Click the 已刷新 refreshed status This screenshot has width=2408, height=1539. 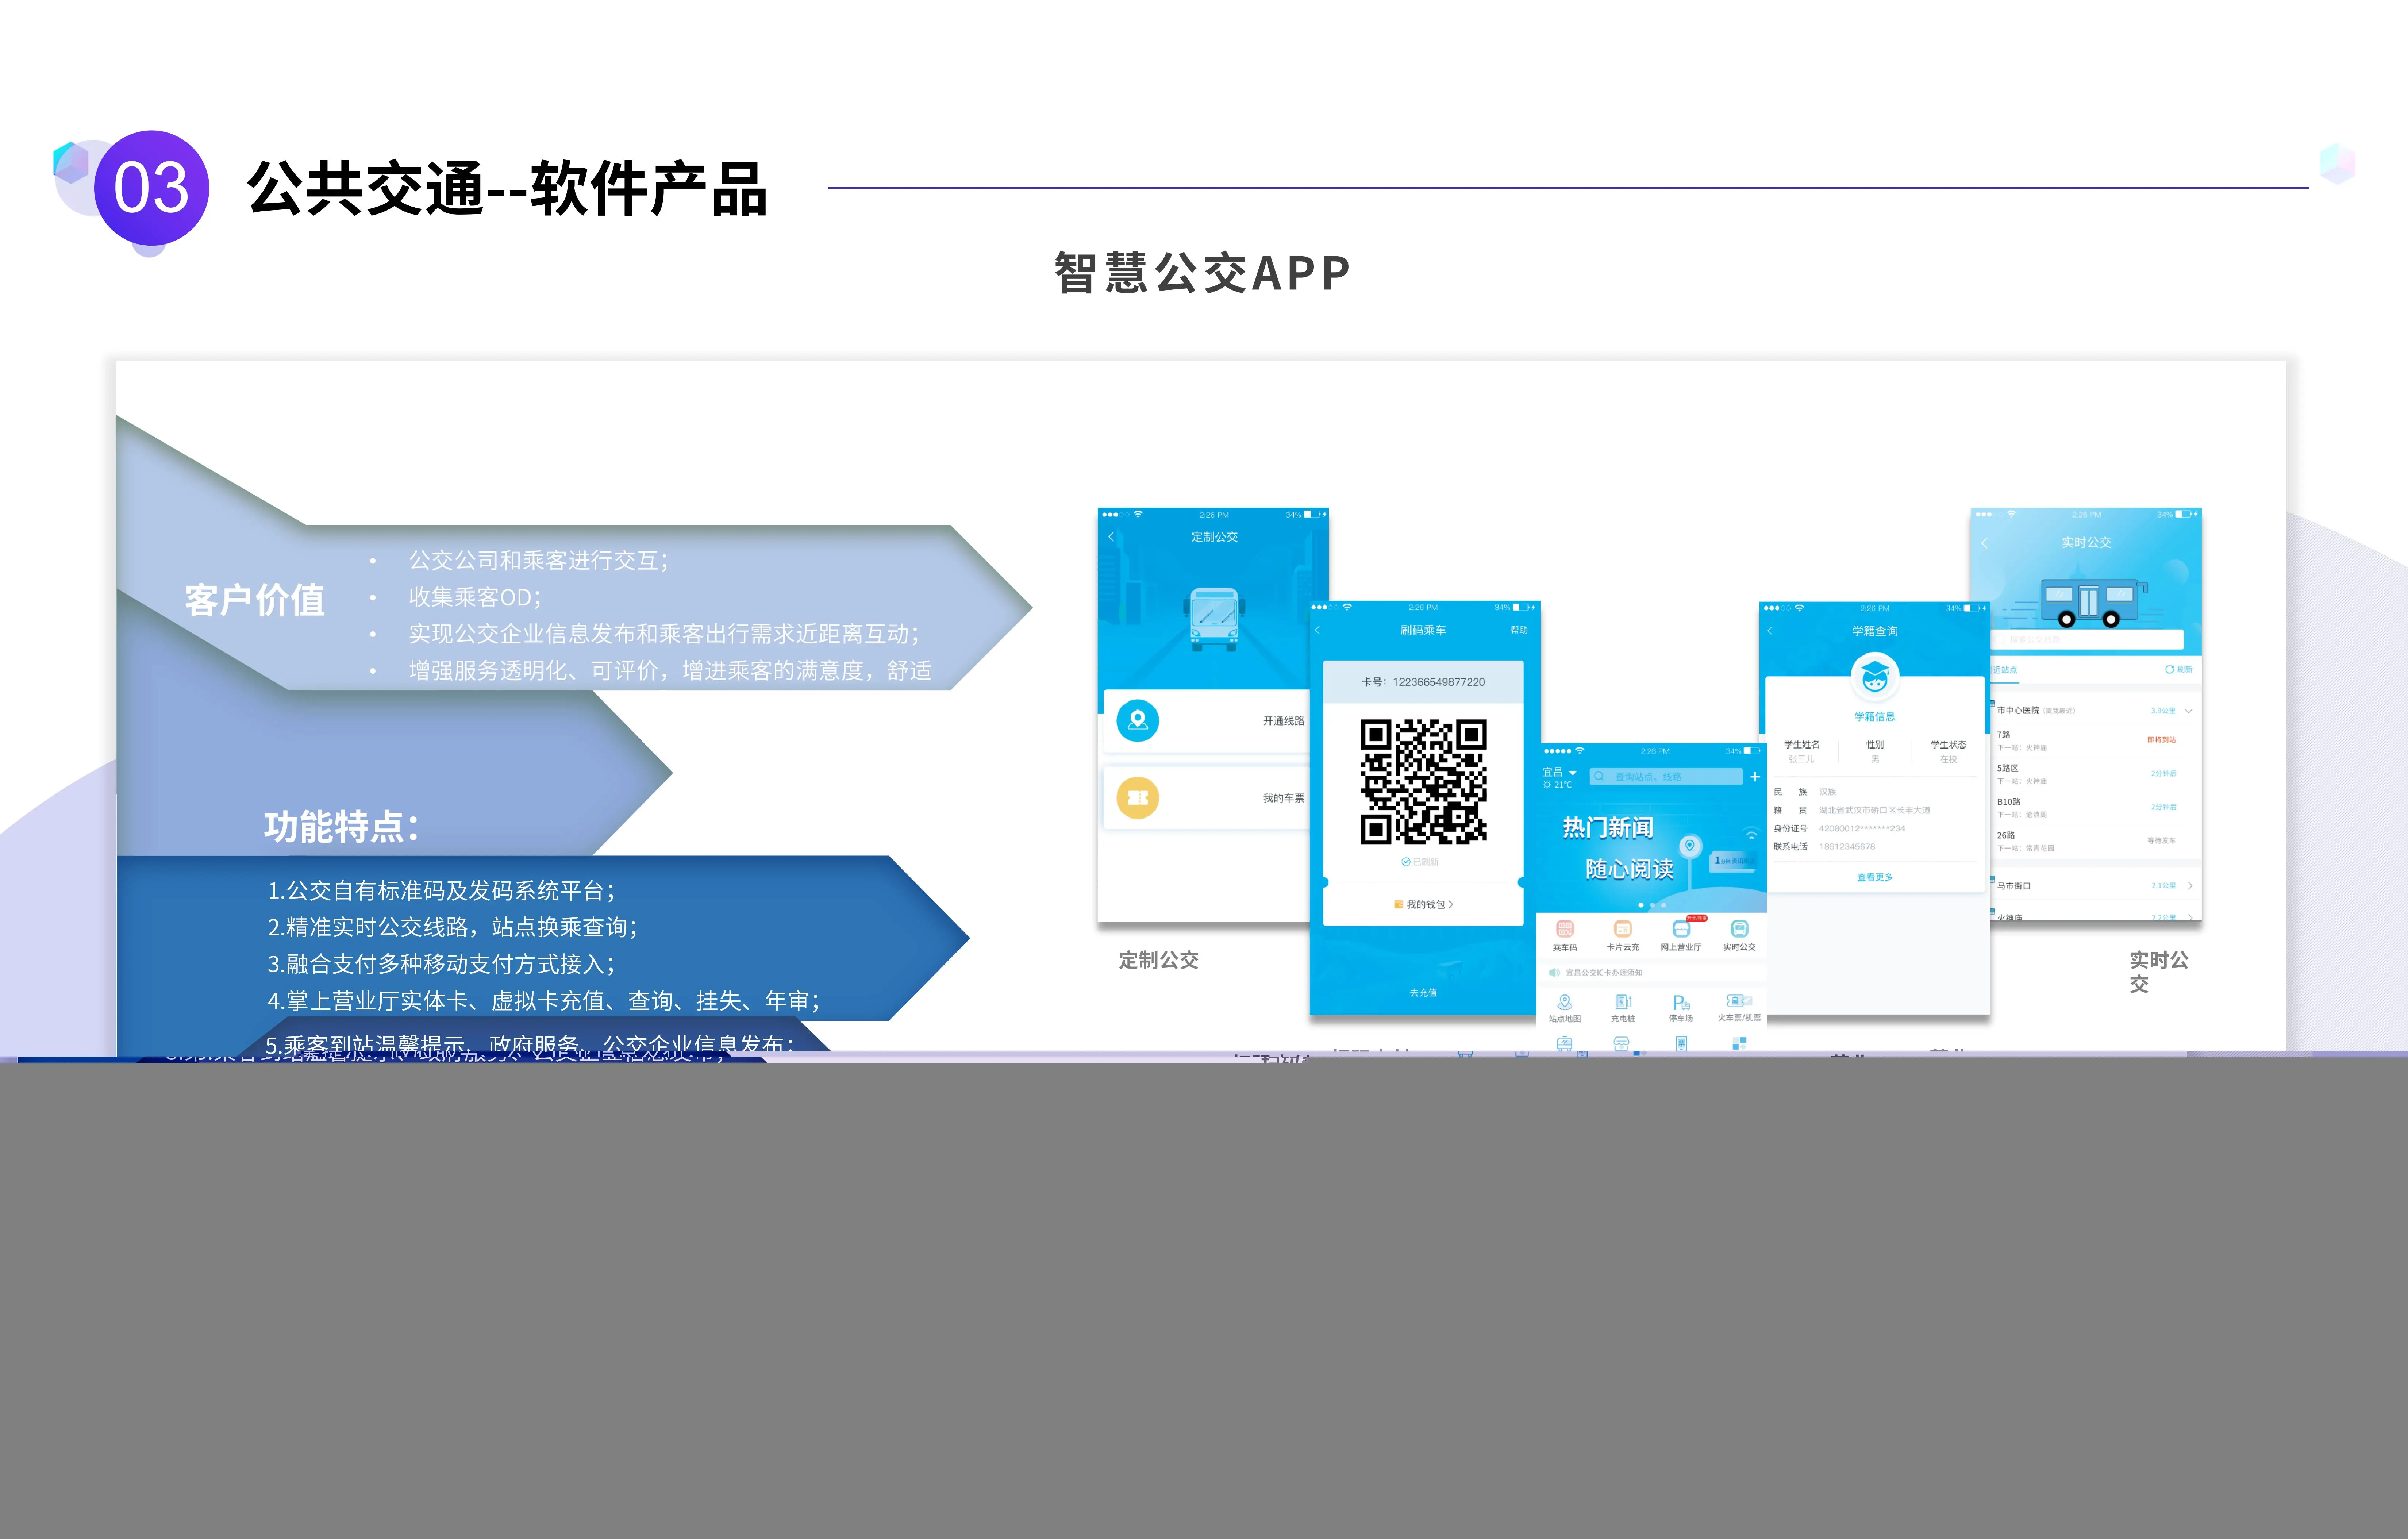pyautogui.click(x=1420, y=862)
